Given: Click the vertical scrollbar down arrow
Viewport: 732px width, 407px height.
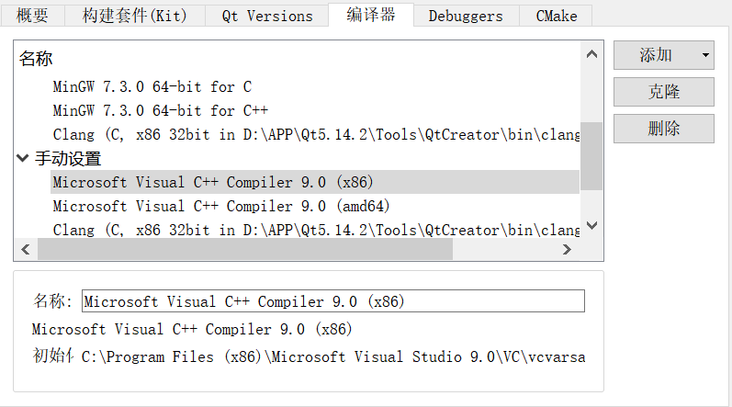Looking at the screenshot, I should pos(591,225).
